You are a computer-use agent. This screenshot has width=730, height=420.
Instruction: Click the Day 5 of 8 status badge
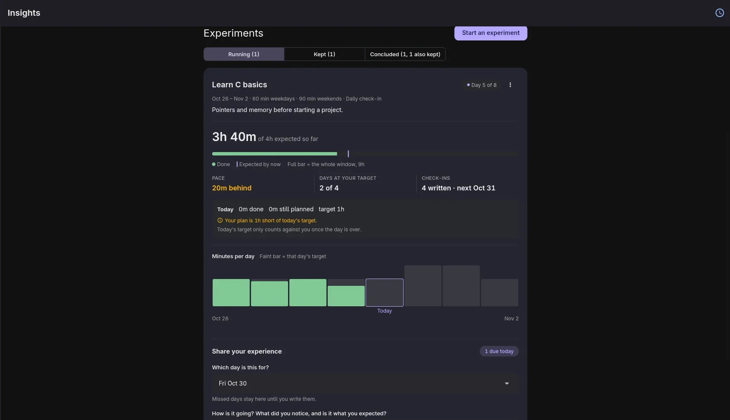coord(482,85)
